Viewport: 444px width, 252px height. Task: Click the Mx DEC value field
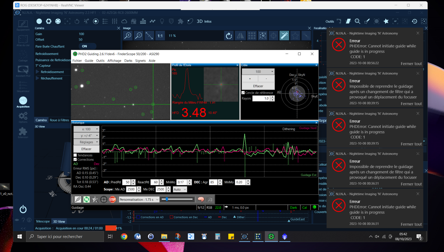click(x=161, y=189)
